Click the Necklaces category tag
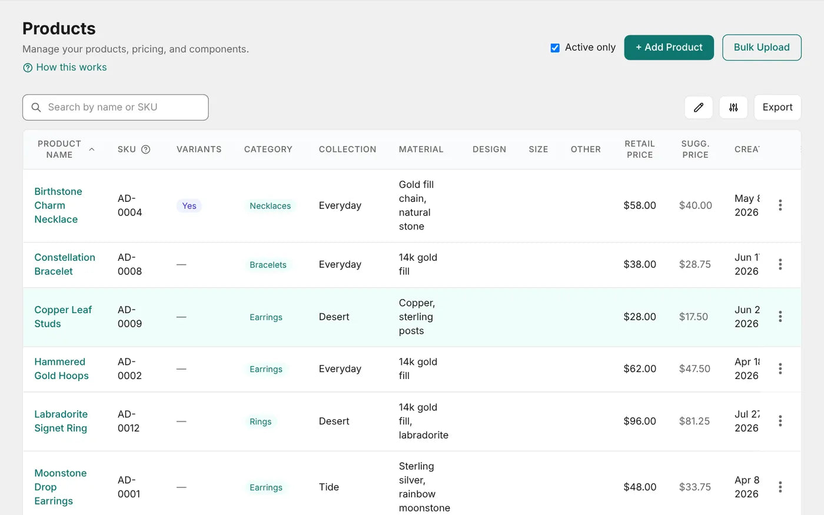The width and height of the screenshot is (824, 515). (x=270, y=206)
